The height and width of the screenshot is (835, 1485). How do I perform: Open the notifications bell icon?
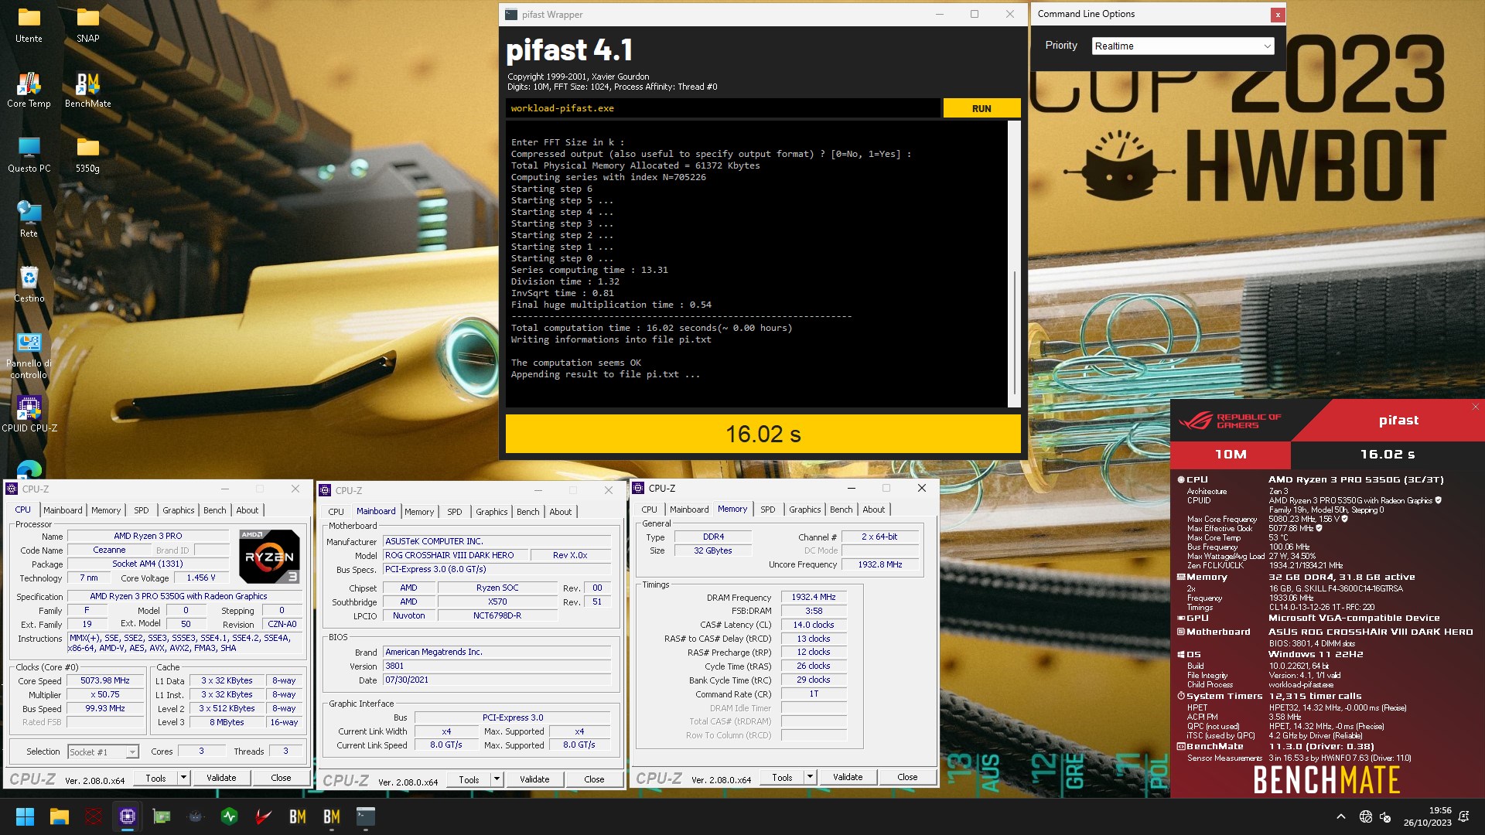1463,816
